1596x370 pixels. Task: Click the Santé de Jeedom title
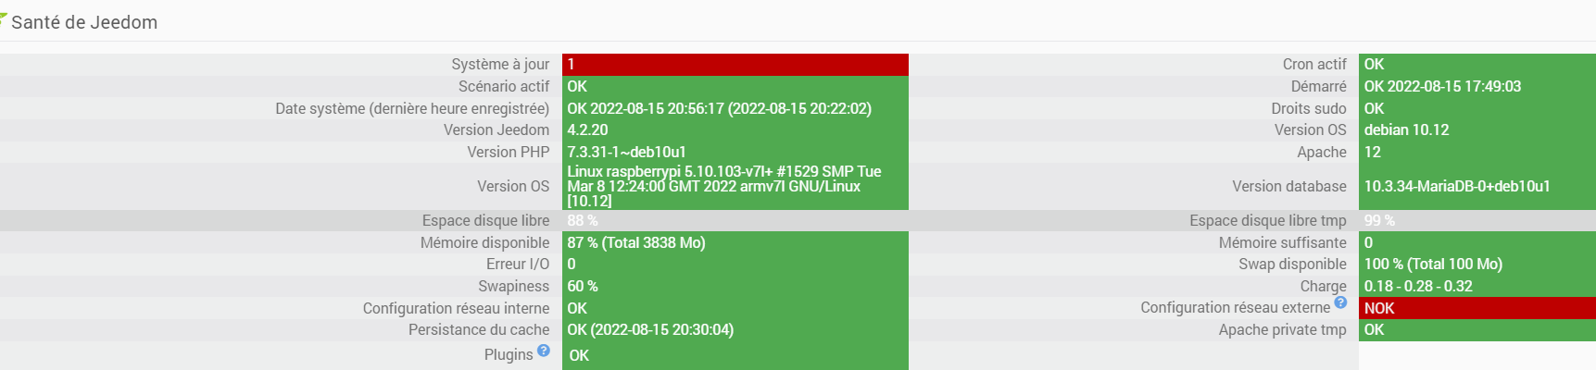pyautogui.click(x=84, y=22)
